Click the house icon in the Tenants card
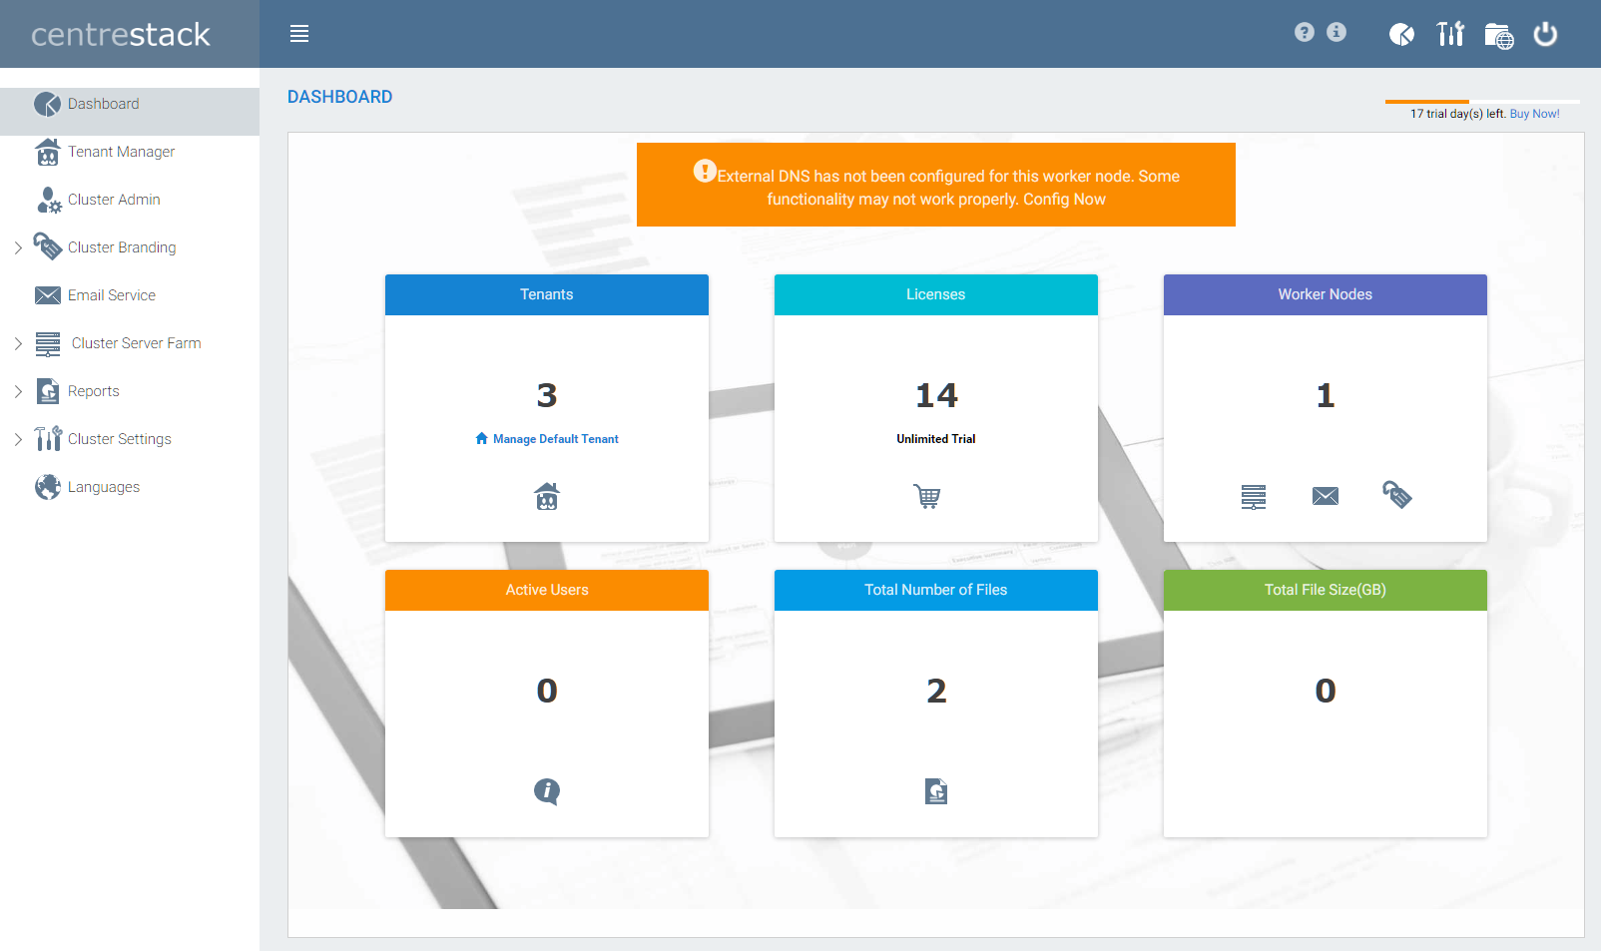 coord(547,496)
